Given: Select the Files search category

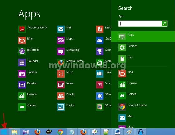Looking at the screenshot, I should click(x=143, y=59).
